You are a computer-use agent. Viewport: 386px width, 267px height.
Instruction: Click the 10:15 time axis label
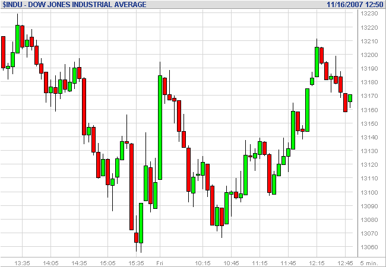tap(203, 263)
